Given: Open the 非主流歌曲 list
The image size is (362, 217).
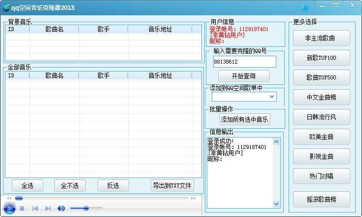Looking at the screenshot, I should (x=321, y=38).
